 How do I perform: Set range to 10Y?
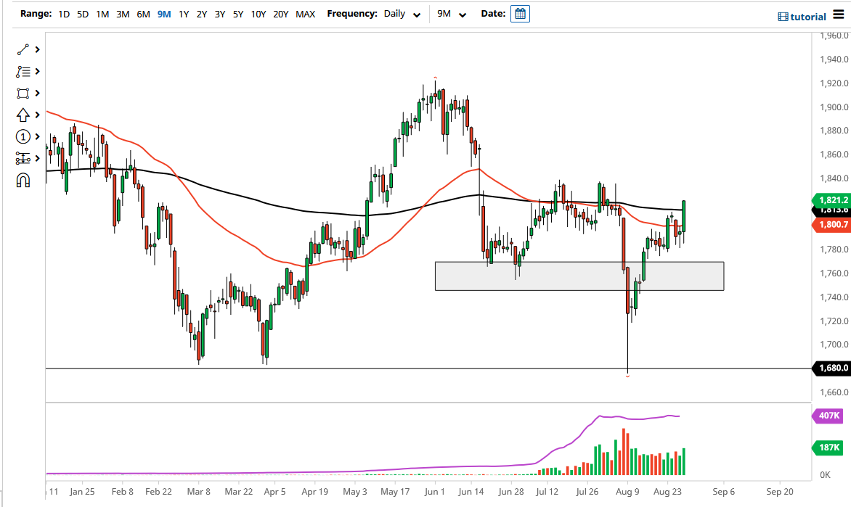(258, 14)
